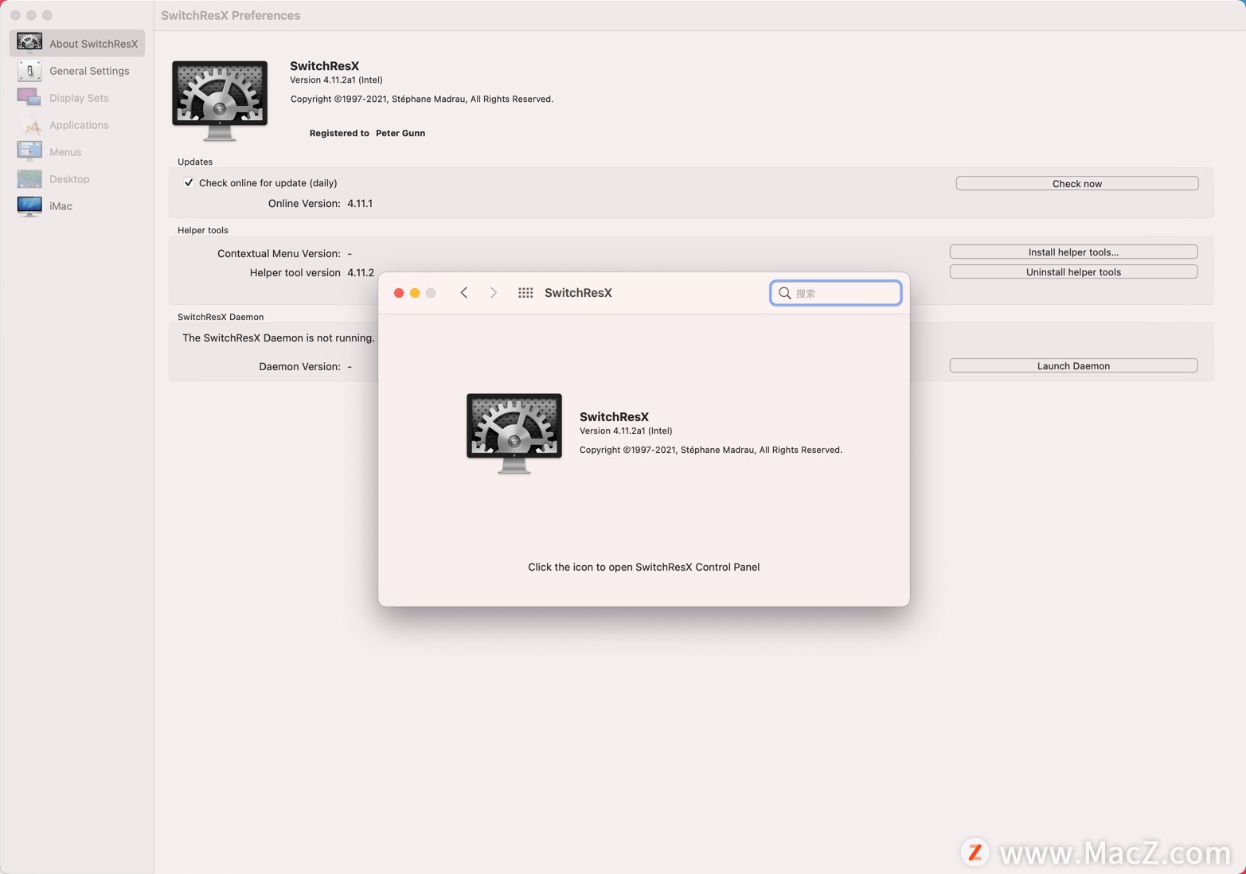This screenshot has height=874, width=1246.
Task: Click the search input in SwitchResX pane
Action: [x=836, y=293]
